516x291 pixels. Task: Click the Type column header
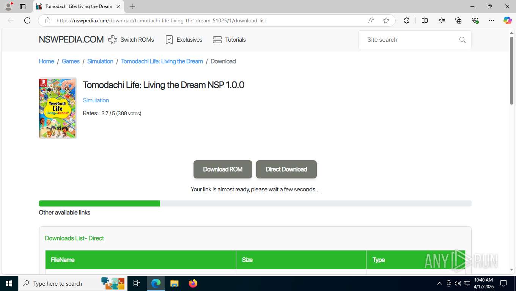(x=416, y=260)
